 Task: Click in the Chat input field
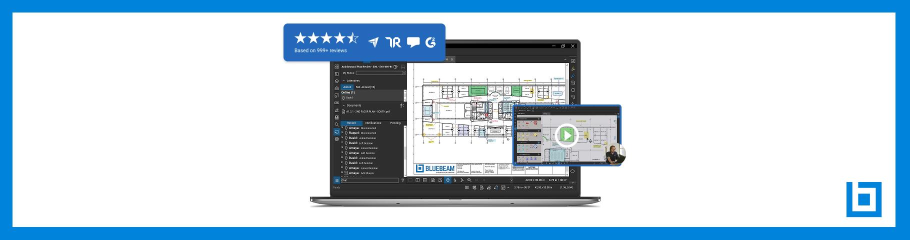(x=370, y=180)
